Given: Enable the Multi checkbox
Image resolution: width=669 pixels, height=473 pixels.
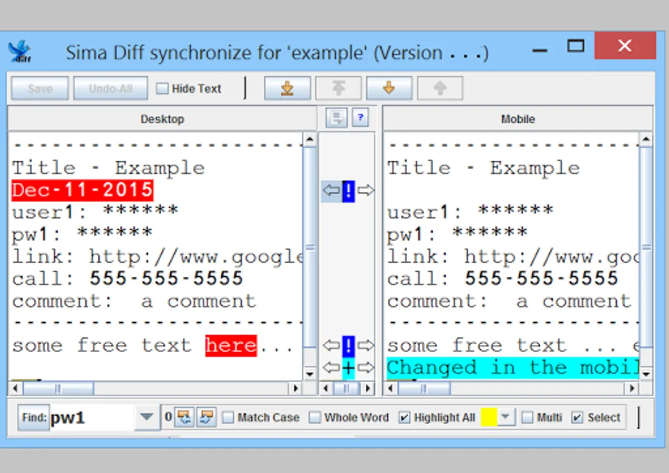Looking at the screenshot, I should tap(527, 418).
